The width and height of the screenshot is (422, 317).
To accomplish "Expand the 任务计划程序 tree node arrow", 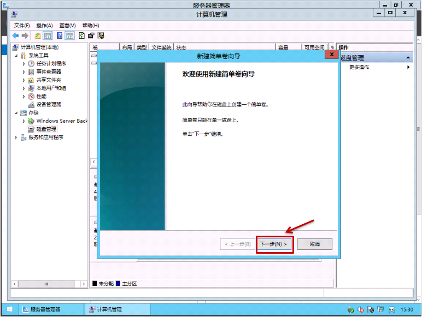I will 24,64.
